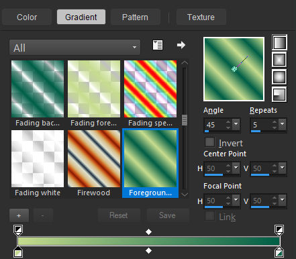Click the left transparency stop marker
Screen dimensions: 296x259
[18, 230]
